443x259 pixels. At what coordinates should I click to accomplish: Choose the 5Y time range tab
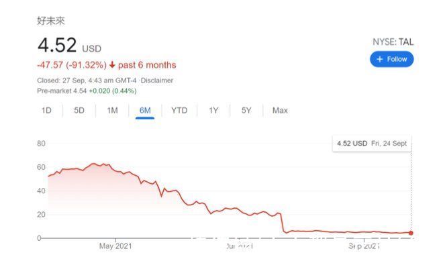coord(246,111)
